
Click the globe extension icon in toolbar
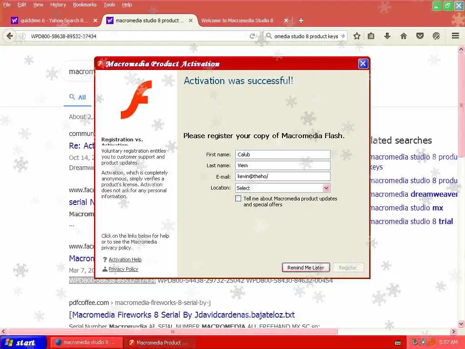click(x=436, y=36)
